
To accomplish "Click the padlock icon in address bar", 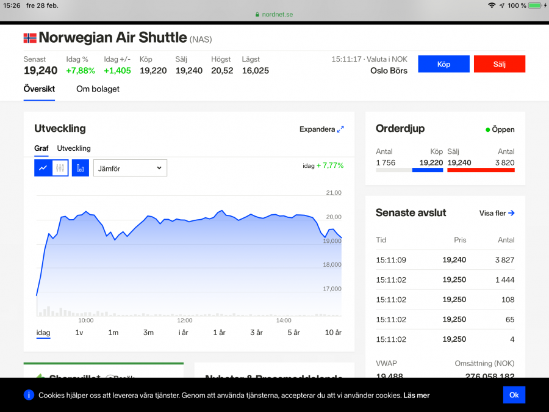I will tap(258, 15).
